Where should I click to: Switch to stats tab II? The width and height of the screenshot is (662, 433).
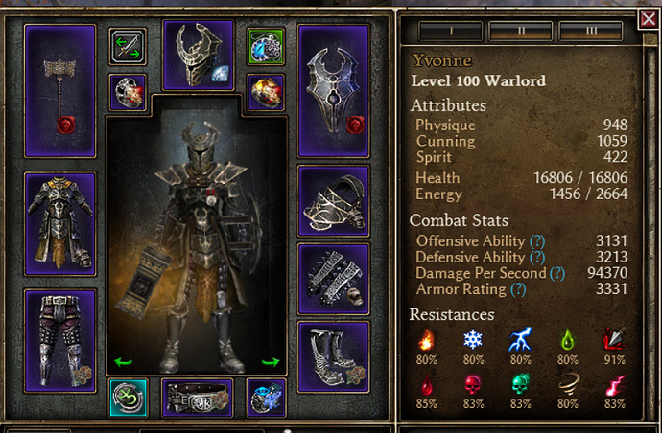[x=521, y=31]
